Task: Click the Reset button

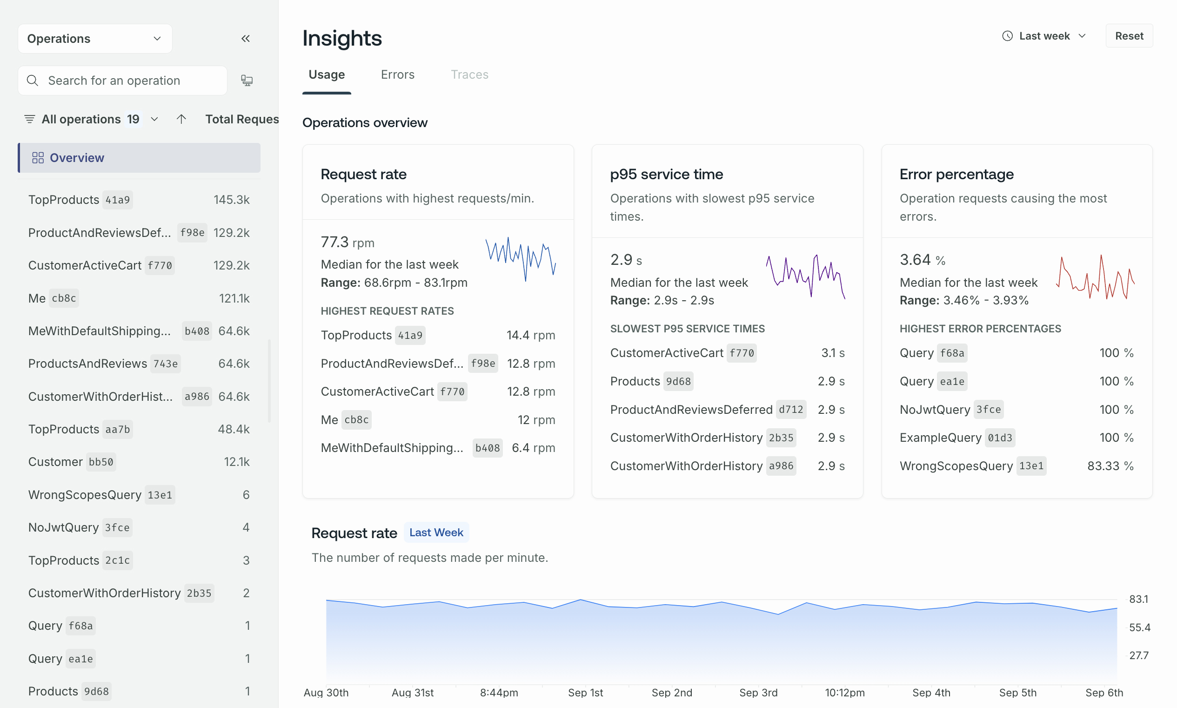Action: pos(1129,36)
